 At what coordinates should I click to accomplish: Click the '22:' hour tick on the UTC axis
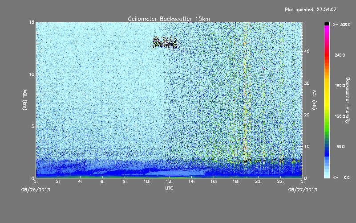click(x=281, y=182)
